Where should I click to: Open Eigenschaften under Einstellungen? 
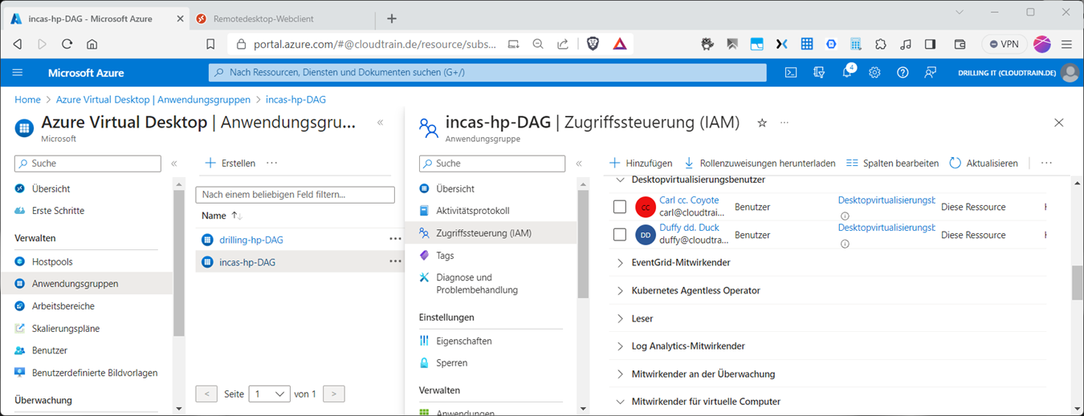[464, 341]
